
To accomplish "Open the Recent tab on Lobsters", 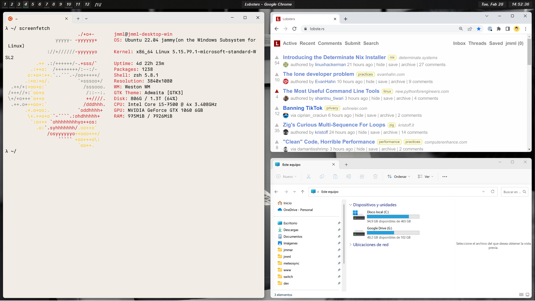I will point(307,43).
